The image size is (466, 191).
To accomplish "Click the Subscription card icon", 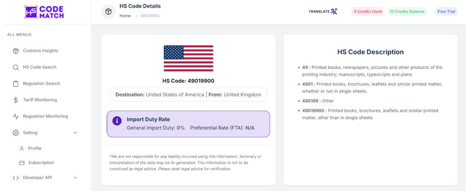I will (x=21, y=163).
